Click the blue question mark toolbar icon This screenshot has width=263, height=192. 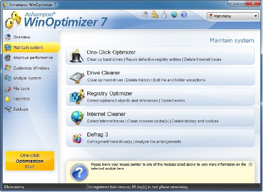tap(184, 15)
